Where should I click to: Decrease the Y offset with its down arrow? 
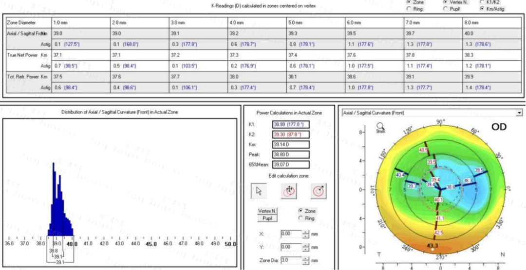click(305, 250)
